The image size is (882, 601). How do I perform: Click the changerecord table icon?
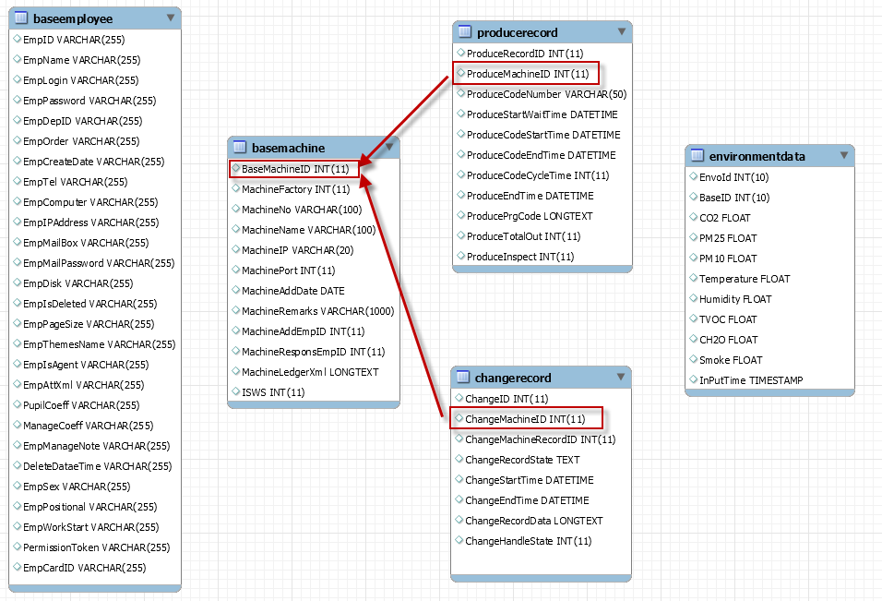(463, 378)
